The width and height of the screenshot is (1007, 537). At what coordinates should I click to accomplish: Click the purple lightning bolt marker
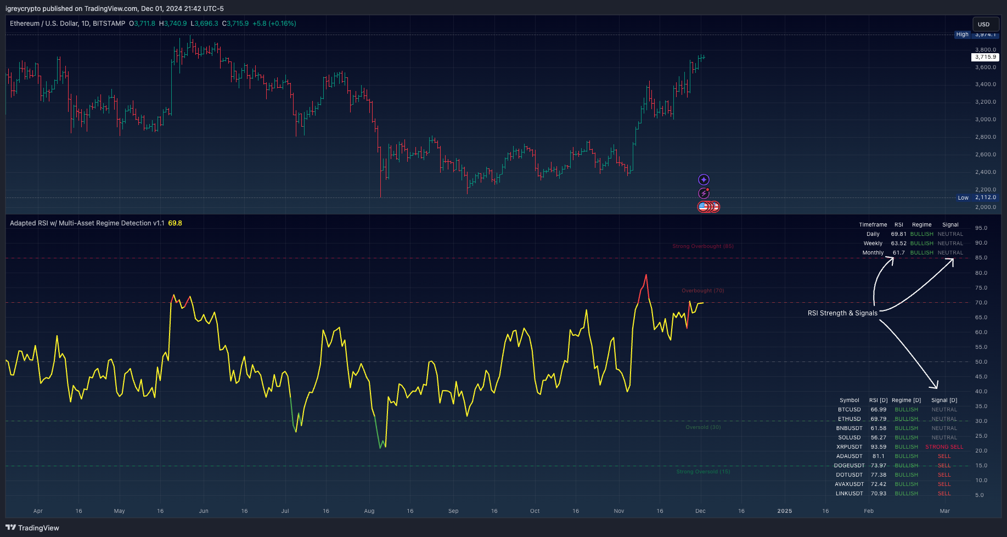point(704,193)
